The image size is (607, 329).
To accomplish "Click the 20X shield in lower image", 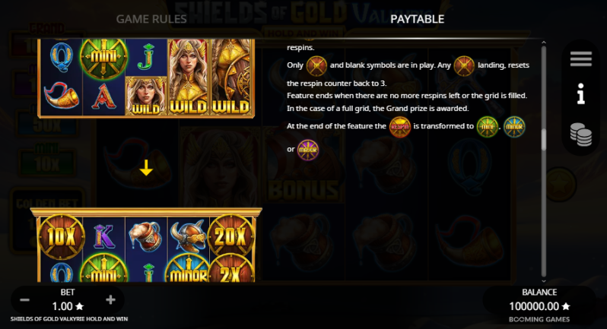I will pos(231,236).
